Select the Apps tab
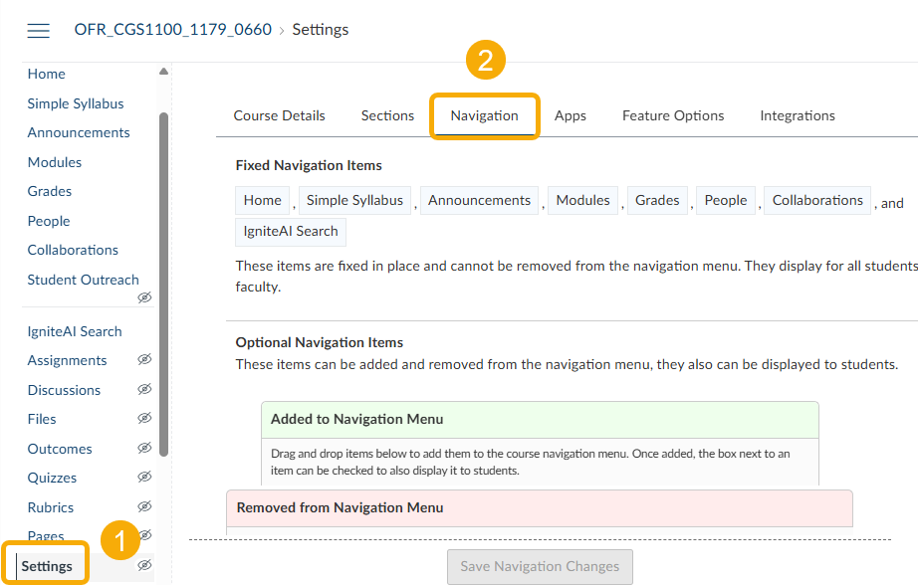The image size is (918, 585). pos(570,114)
